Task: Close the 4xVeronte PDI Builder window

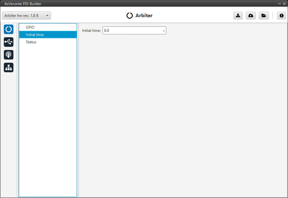Action: (x=284, y=4)
